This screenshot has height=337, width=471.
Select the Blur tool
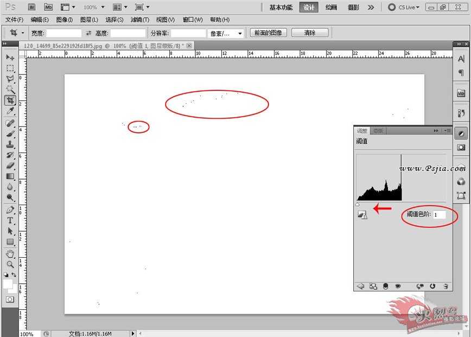click(10, 187)
